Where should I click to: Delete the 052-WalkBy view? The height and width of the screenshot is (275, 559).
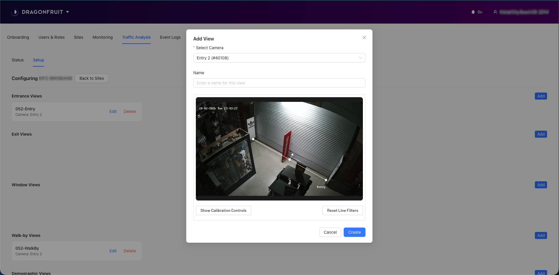129,251
